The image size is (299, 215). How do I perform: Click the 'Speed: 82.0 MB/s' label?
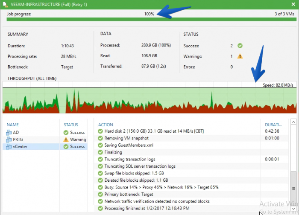[278, 85]
